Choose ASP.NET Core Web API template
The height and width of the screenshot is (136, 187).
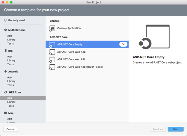(71, 59)
